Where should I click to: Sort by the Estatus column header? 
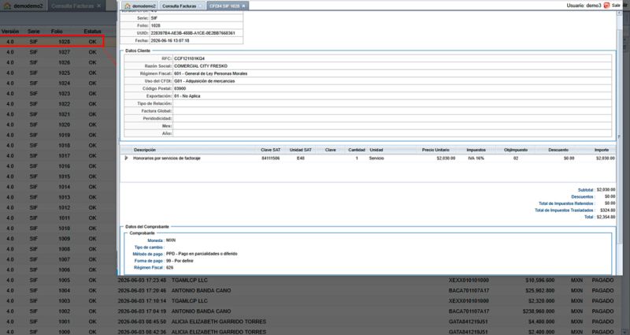(x=92, y=31)
